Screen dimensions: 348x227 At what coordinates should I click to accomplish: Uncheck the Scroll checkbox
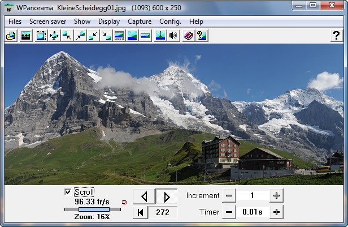[68, 192]
